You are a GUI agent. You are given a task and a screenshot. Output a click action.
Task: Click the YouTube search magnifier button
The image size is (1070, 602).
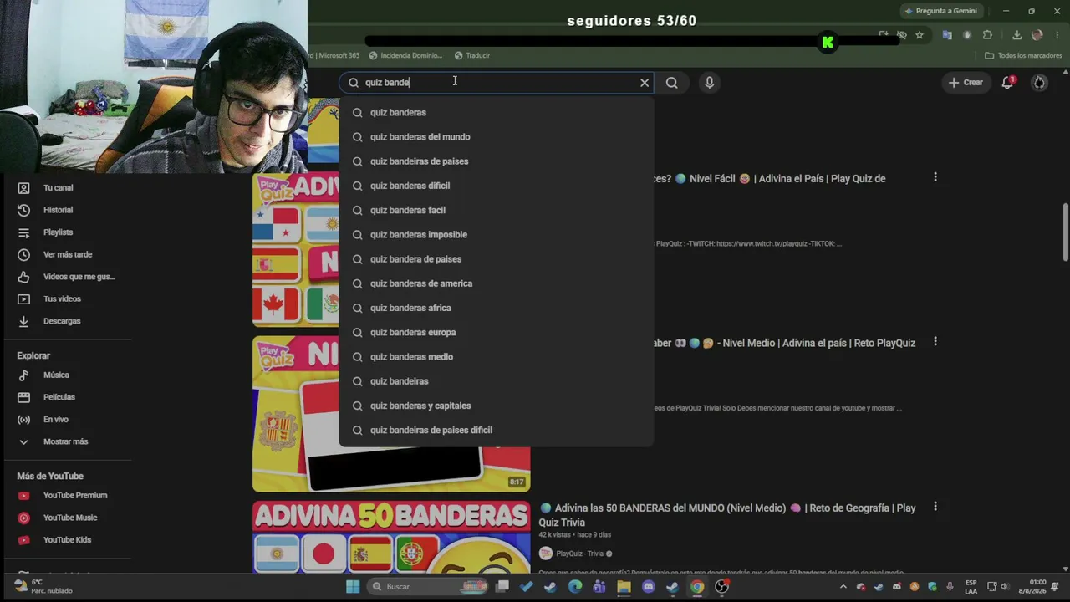672,83
